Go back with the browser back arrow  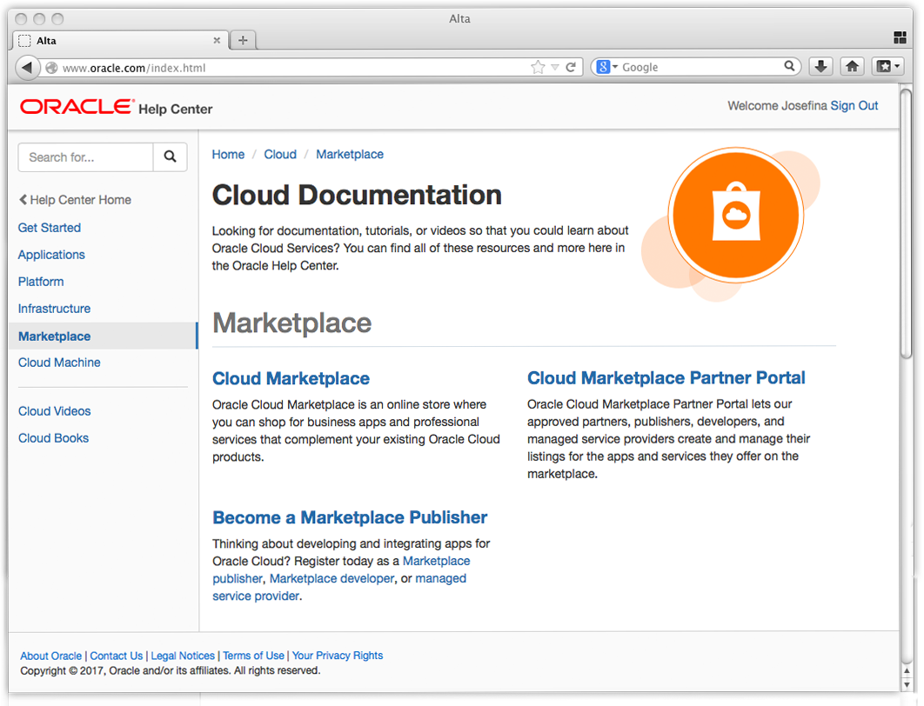click(26, 67)
